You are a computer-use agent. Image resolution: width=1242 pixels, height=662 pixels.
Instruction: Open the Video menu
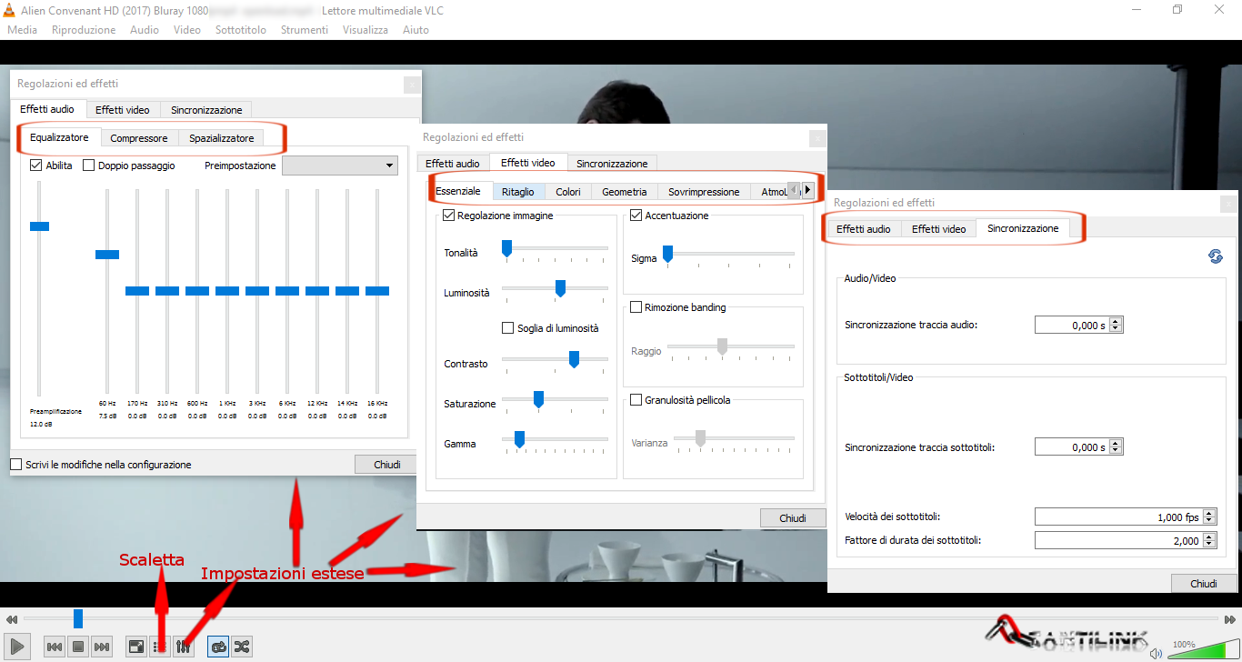pyautogui.click(x=187, y=30)
